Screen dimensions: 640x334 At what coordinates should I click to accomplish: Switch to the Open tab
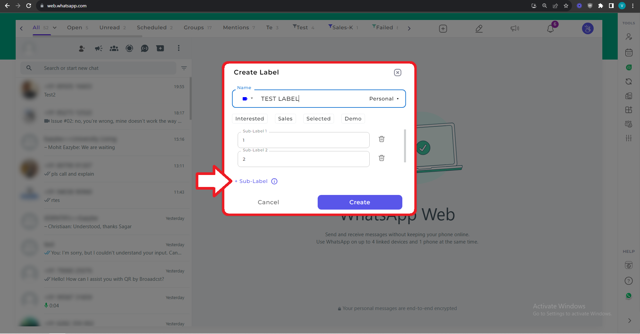click(x=78, y=28)
